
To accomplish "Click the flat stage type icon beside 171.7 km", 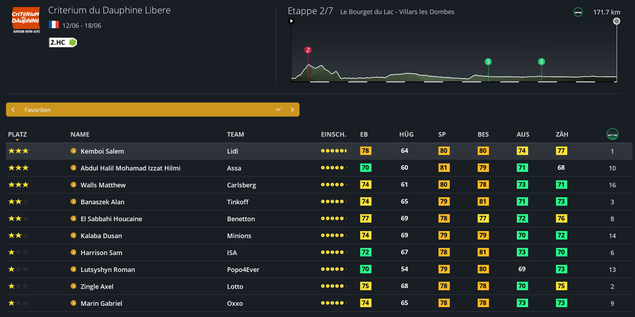I will tap(578, 12).
